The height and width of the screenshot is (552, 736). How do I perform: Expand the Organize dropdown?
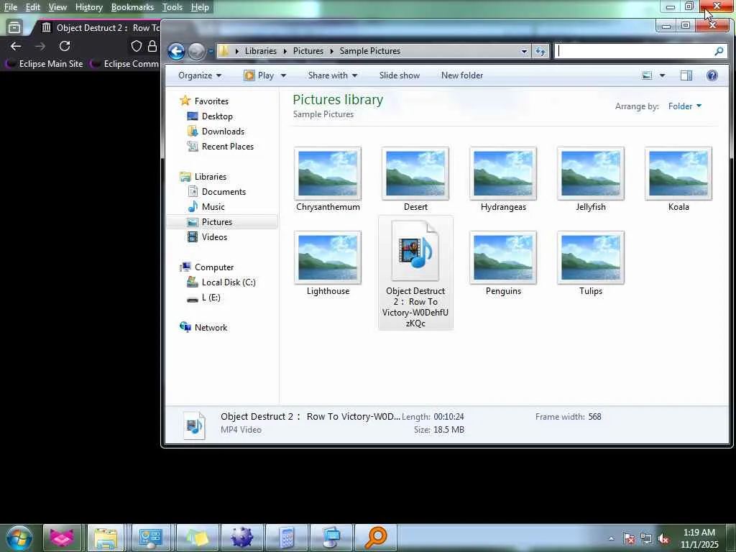coord(199,75)
